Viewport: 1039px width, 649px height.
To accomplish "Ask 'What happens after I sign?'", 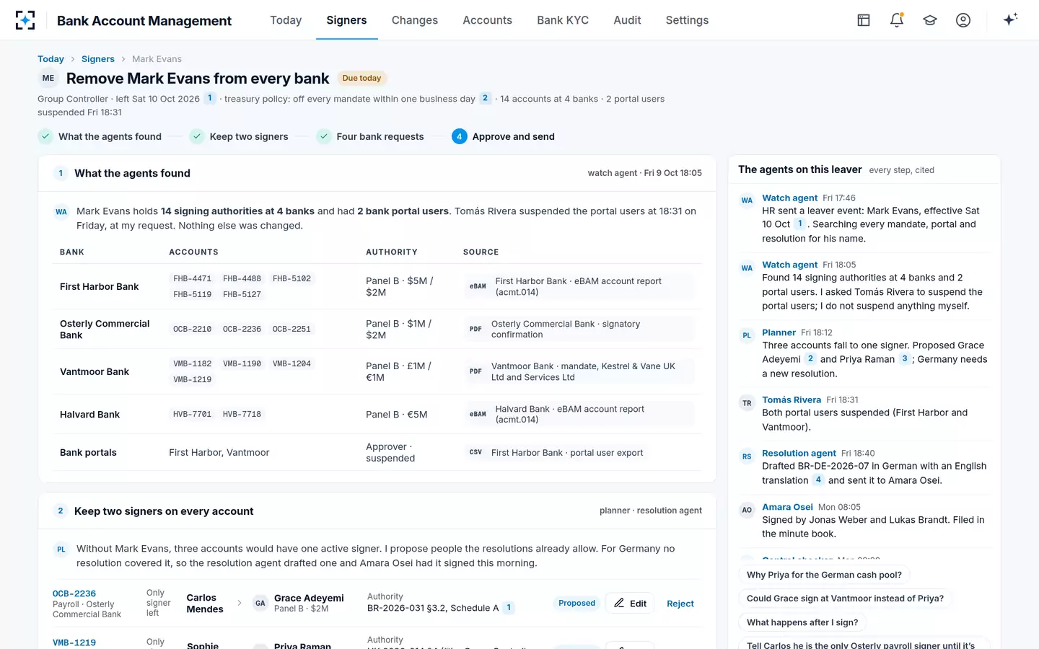I will (802, 622).
